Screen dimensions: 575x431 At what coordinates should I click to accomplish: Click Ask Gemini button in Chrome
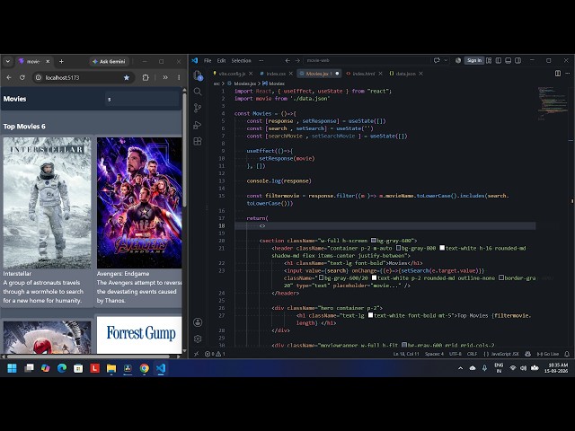[x=109, y=62]
